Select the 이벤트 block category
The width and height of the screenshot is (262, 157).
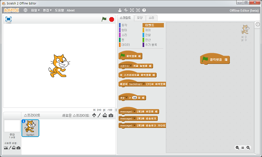pos(153,25)
